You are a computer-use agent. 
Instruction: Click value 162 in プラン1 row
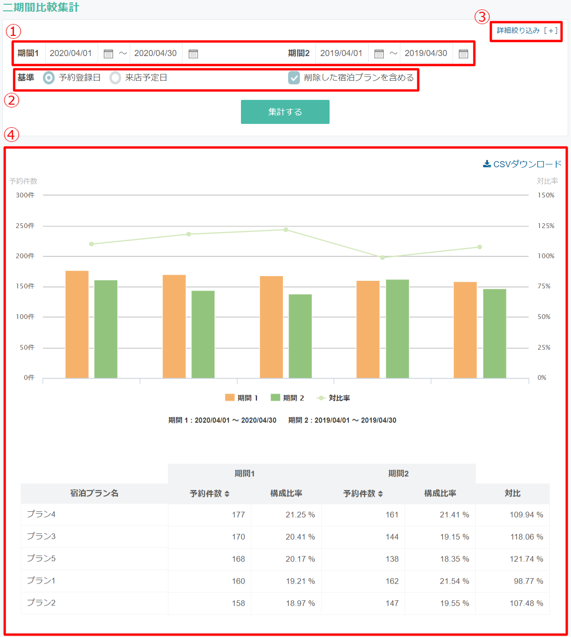tap(392, 581)
